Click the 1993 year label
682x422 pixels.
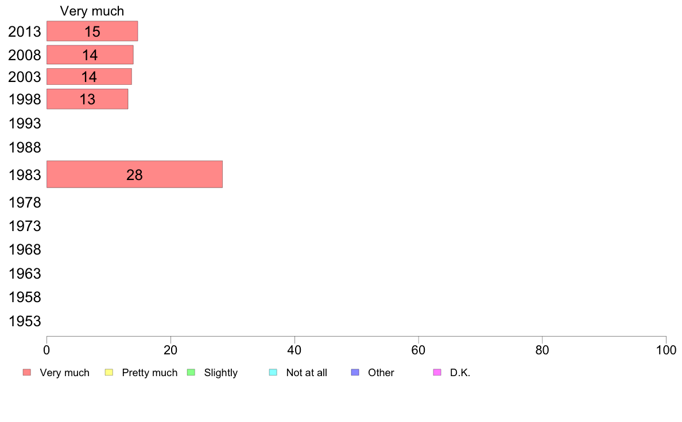[25, 123]
